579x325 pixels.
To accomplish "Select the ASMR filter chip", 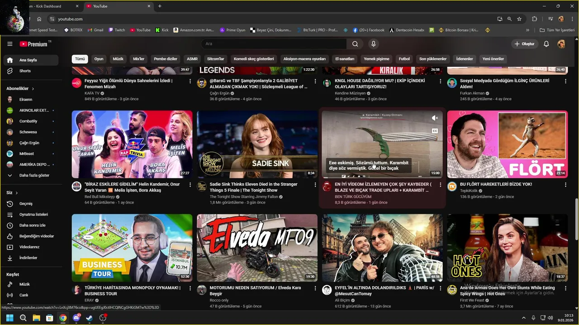I will [x=192, y=59].
